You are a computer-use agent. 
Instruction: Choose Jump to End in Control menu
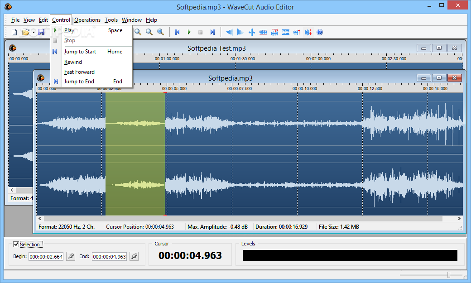[91, 82]
